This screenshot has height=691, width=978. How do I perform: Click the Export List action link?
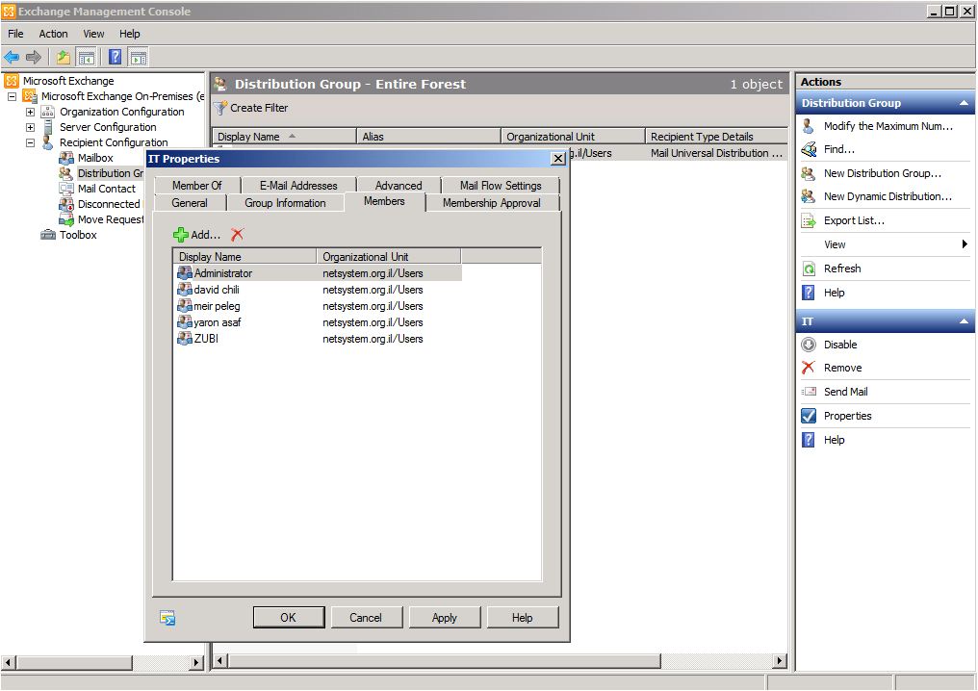coord(854,220)
